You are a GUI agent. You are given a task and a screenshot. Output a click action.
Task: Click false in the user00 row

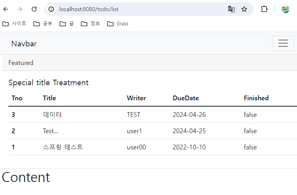click(250, 147)
